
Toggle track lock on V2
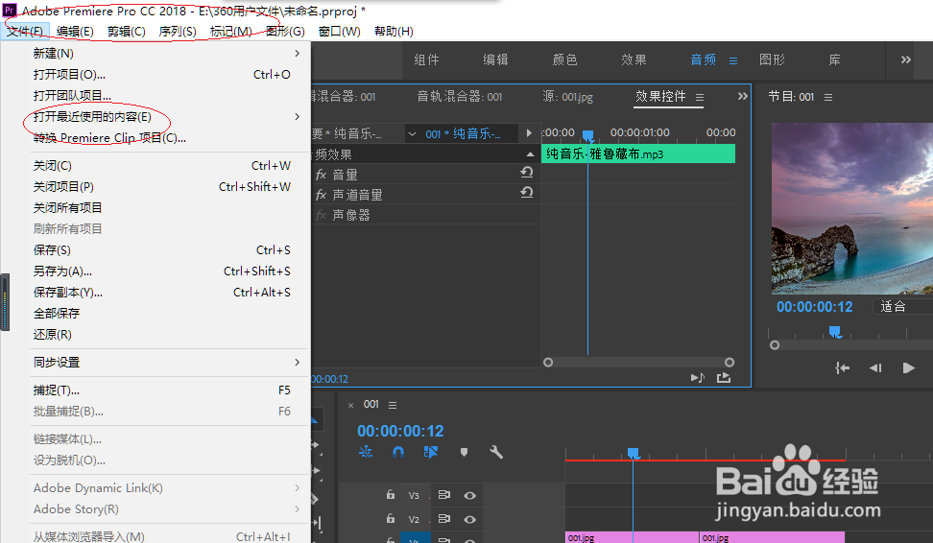pos(391,519)
